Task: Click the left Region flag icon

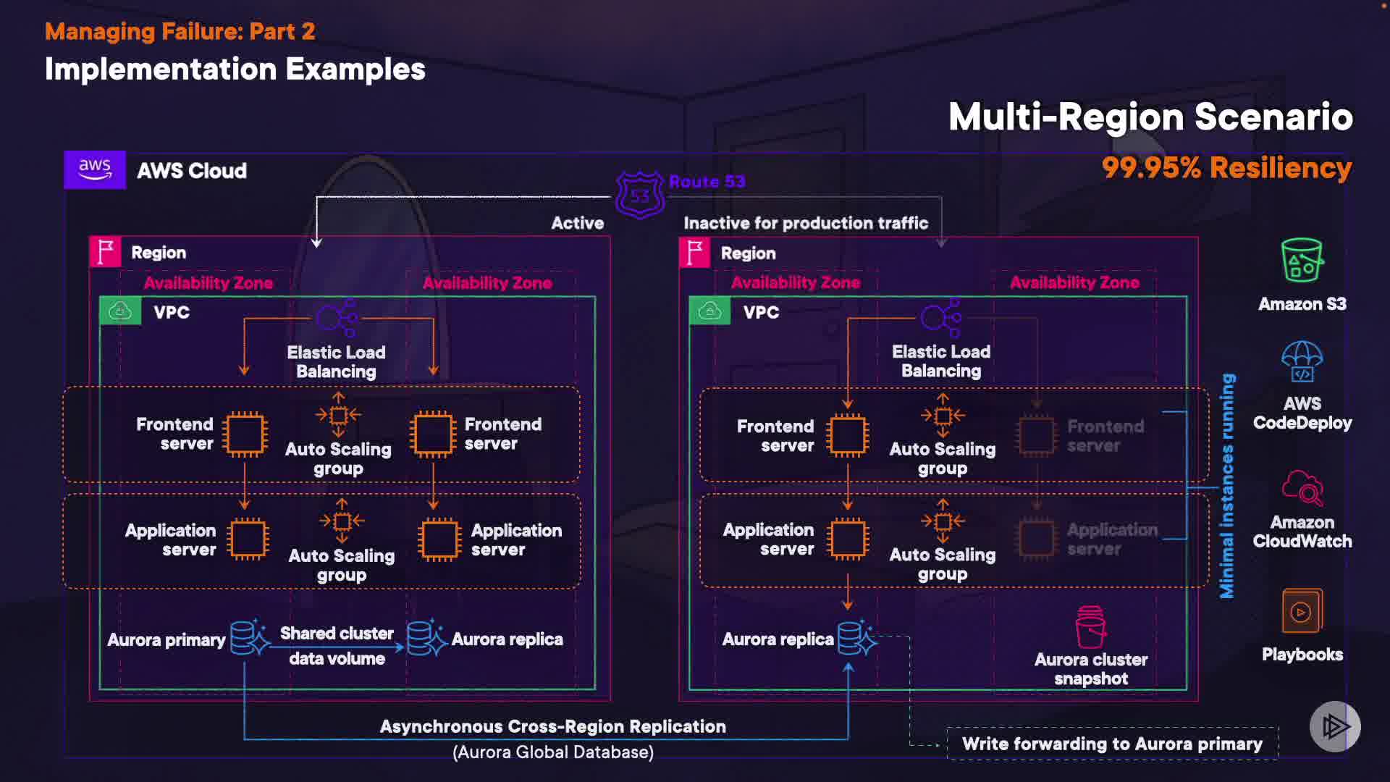Action: click(106, 252)
